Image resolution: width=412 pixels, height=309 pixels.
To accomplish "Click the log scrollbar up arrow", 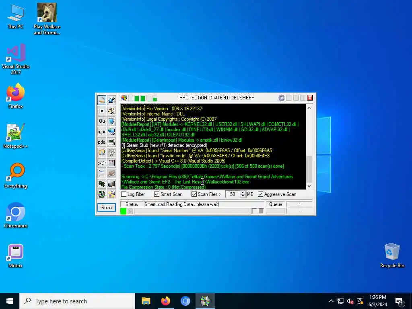I will point(309,108).
